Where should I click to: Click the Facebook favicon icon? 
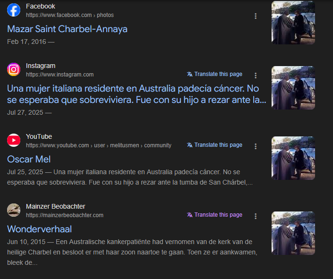click(14, 10)
